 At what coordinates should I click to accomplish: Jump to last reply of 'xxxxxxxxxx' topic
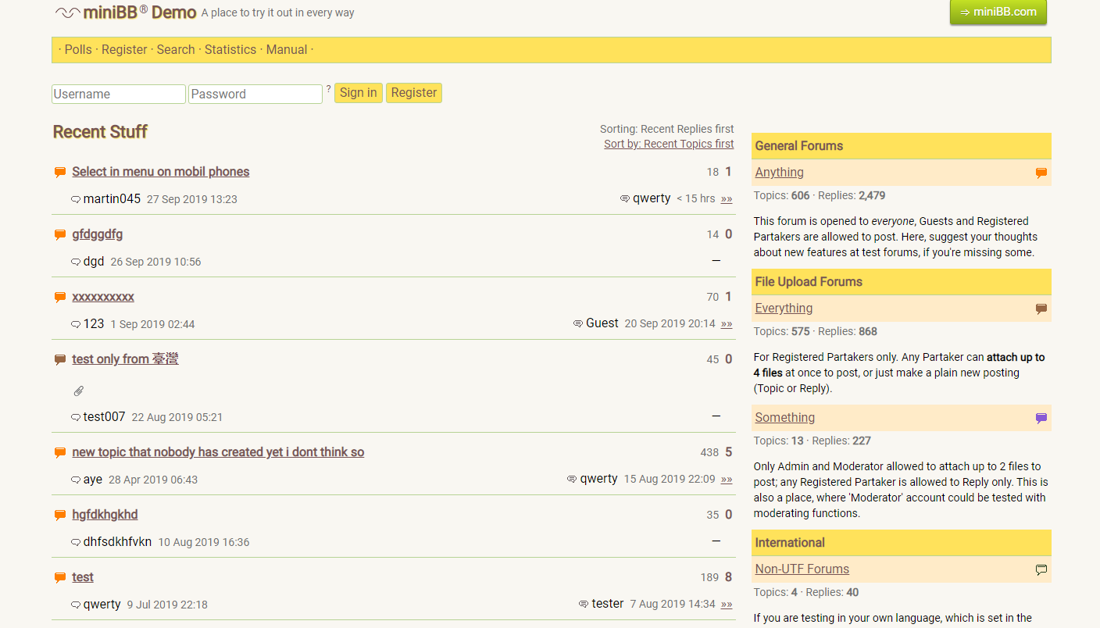point(727,324)
